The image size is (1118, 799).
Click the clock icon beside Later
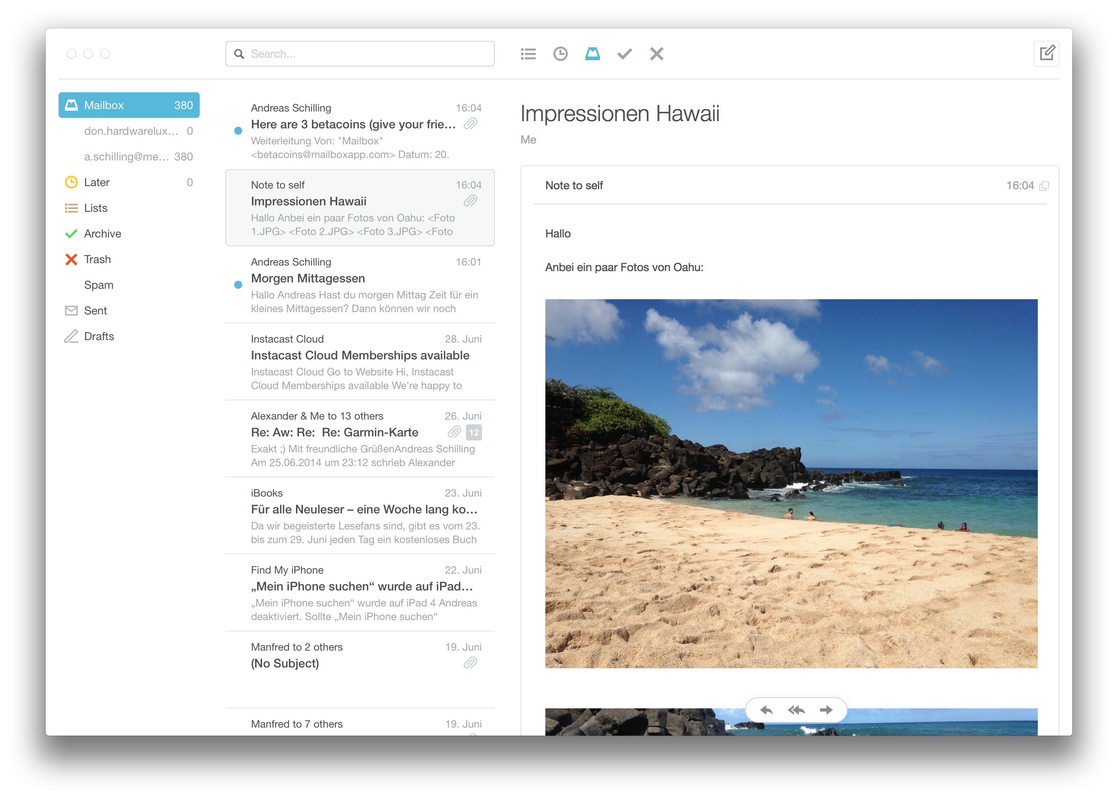point(71,182)
